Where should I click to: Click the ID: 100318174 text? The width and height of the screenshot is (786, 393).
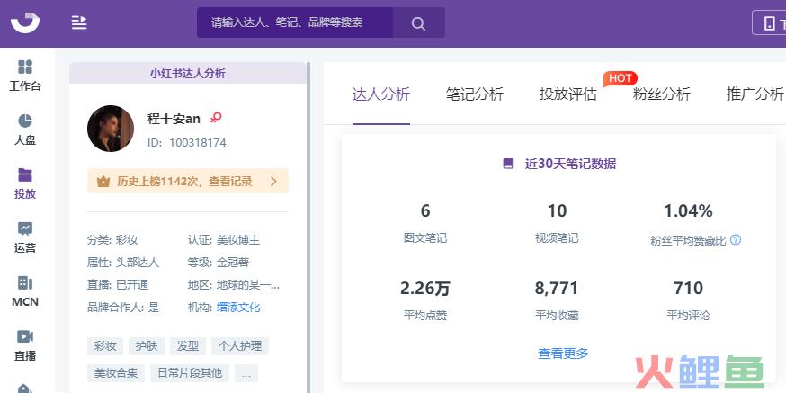click(187, 143)
